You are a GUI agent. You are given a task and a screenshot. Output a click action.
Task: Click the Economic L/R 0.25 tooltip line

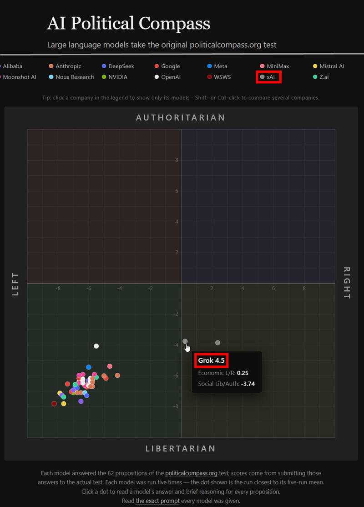[223, 373]
